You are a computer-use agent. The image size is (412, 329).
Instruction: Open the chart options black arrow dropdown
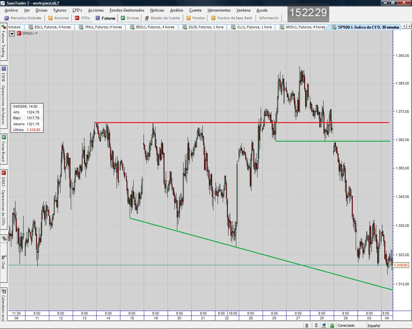click(12, 33)
